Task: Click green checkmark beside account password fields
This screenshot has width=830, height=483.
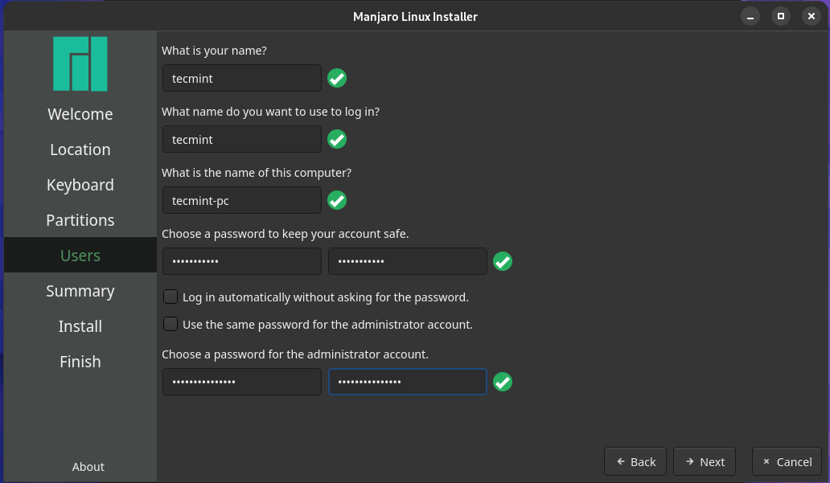Action: click(x=503, y=262)
